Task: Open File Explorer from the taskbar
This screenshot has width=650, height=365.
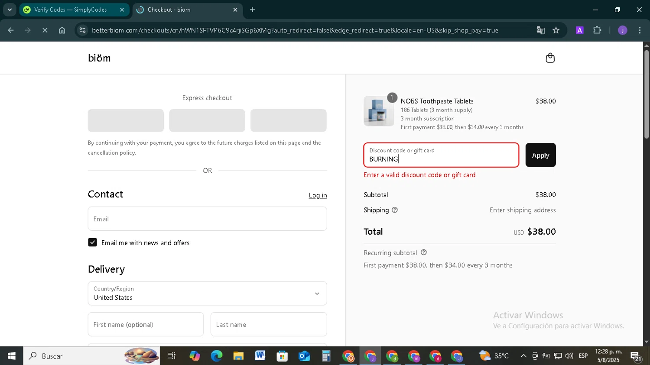Action: tap(238, 356)
